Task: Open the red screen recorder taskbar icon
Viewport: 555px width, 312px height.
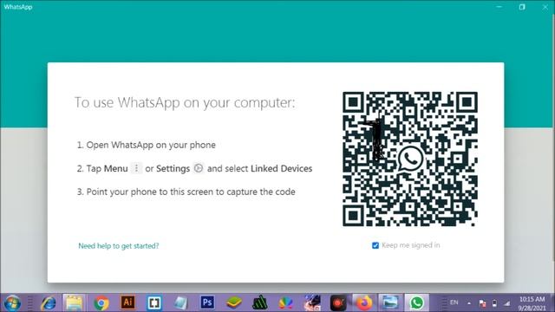Action: pos(338,303)
